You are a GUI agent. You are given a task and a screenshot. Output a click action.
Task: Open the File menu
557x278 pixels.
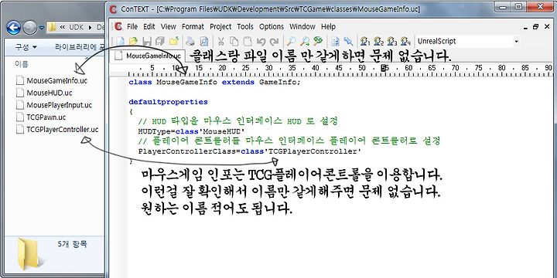(132, 26)
